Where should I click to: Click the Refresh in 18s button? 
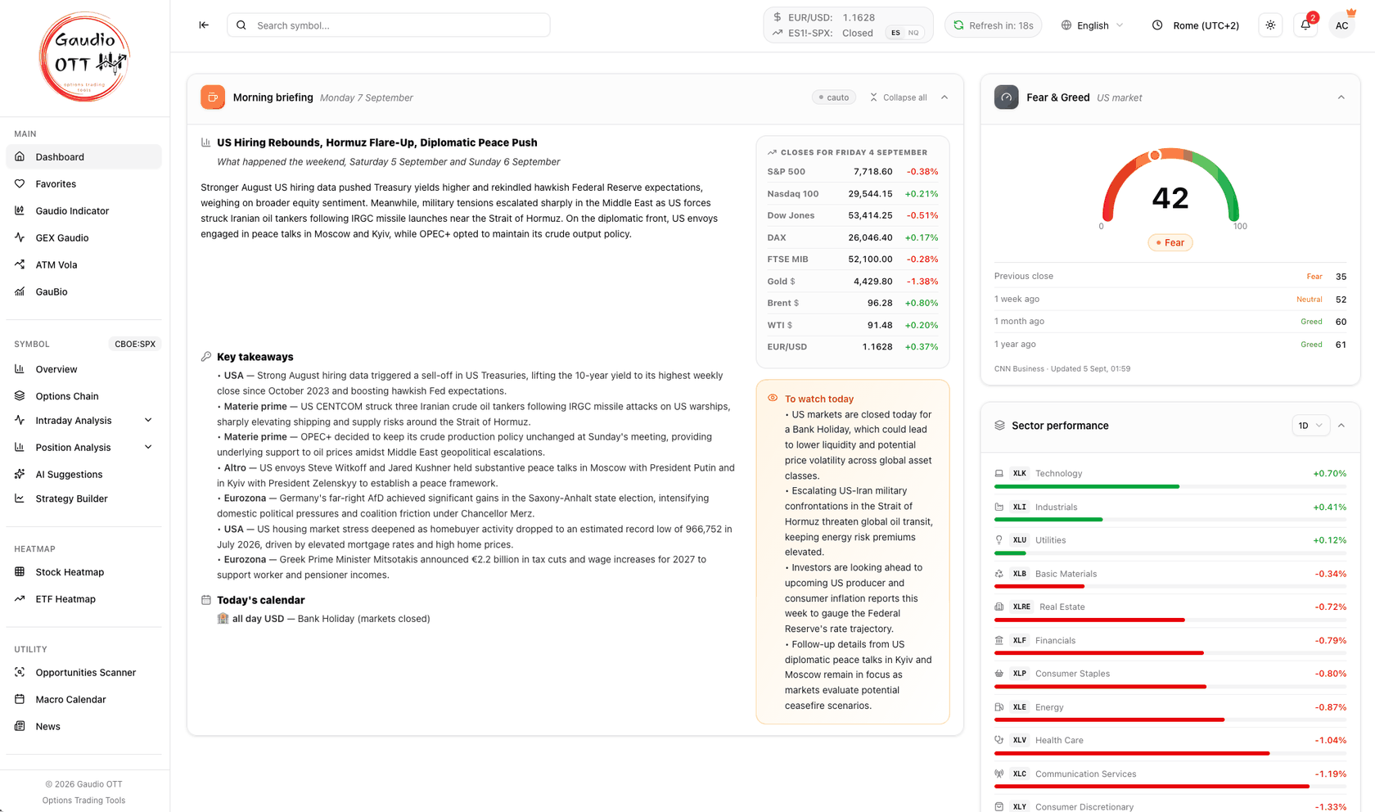(994, 25)
